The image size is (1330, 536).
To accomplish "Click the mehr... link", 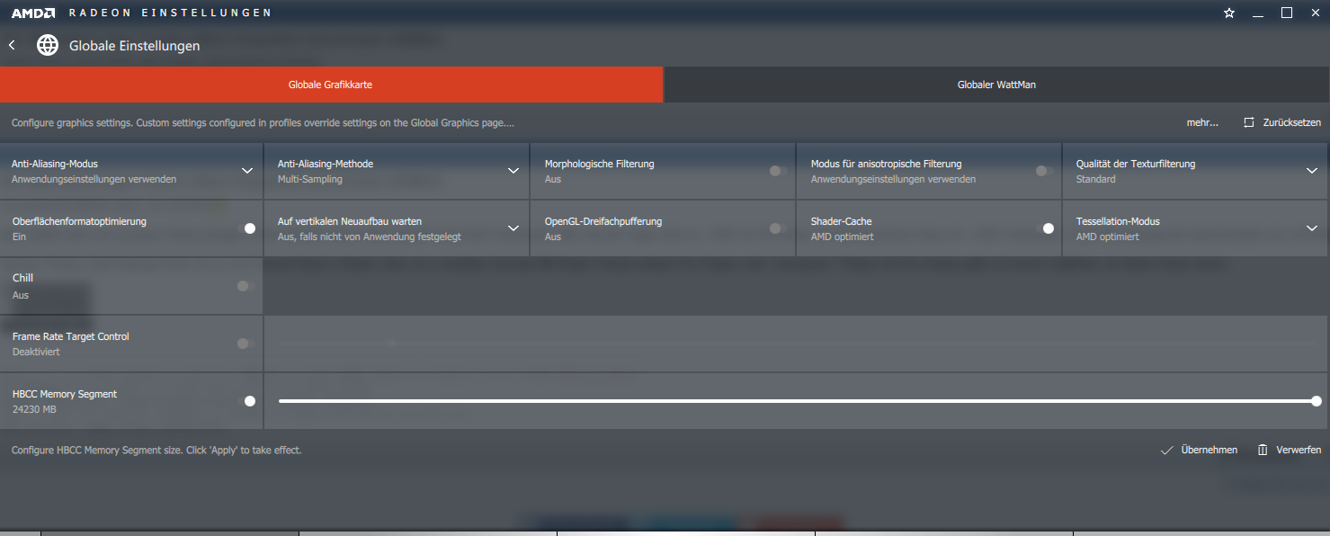I will (x=1202, y=122).
